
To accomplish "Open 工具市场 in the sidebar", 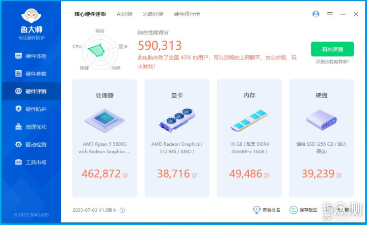I will tap(31, 162).
